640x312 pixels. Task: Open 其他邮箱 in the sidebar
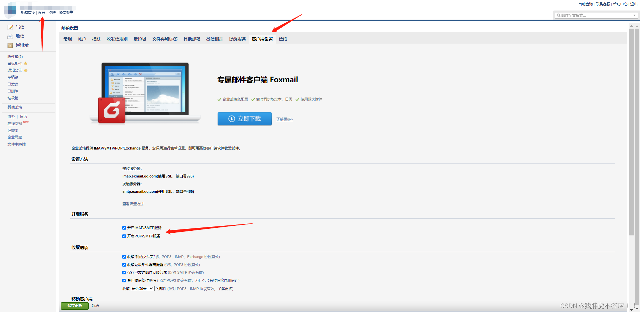[x=15, y=107]
